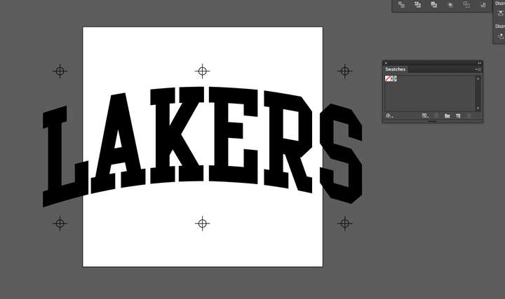Click the Pathfinder Trim icon
Image resolution: width=505 pixels, height=299 pixels.
pyautogui.click(x=417, y=4)
